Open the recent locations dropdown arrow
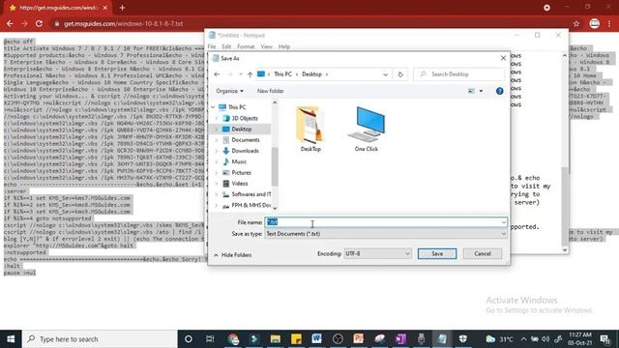The height and width of the screenshot is (348, 619). [241, 74]
